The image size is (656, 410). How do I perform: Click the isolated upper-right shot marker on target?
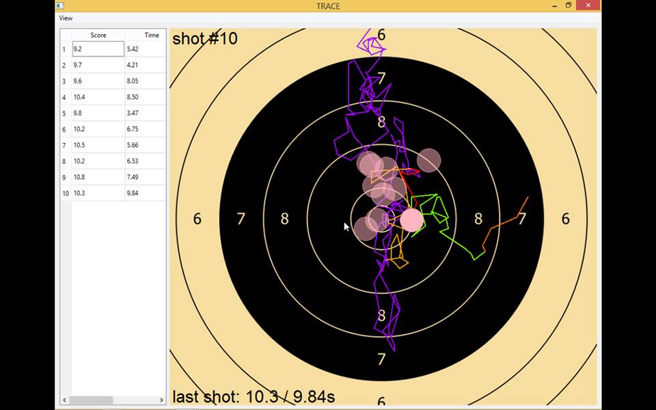(429, 160)
